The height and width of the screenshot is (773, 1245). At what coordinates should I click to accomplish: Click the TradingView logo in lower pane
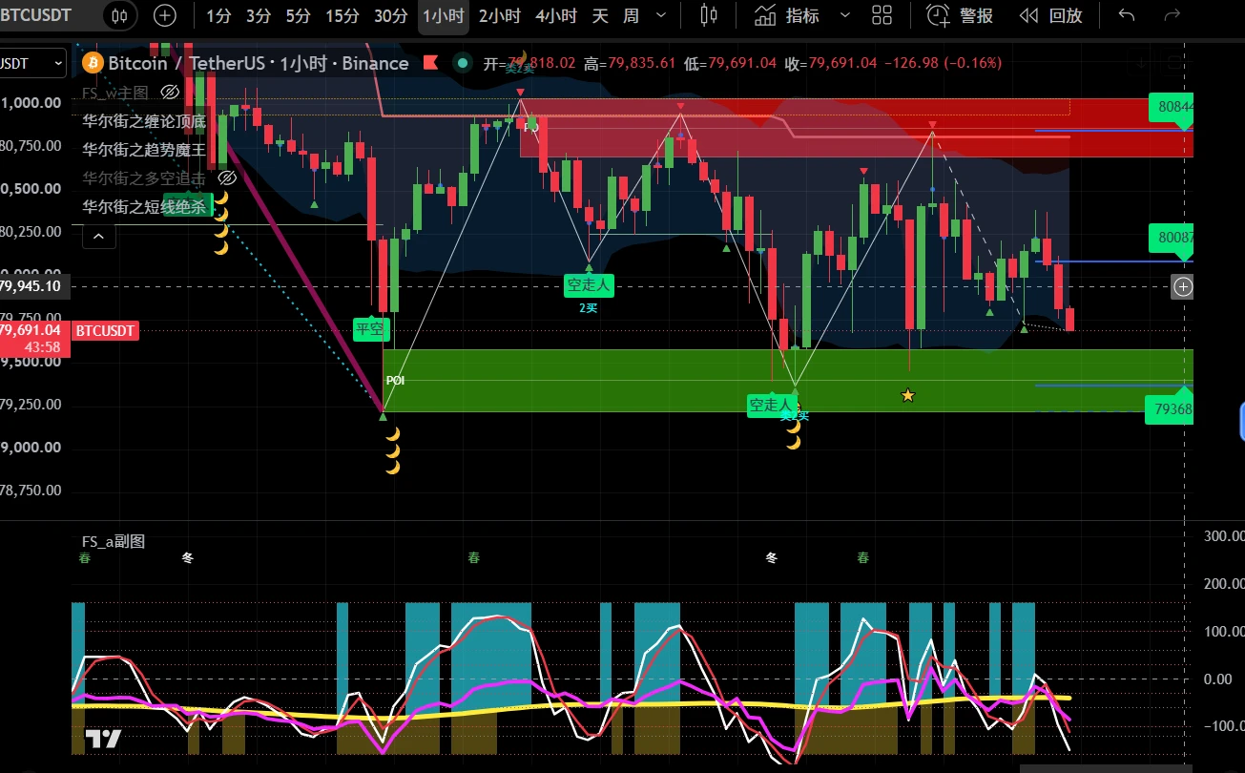coord(103,739)
